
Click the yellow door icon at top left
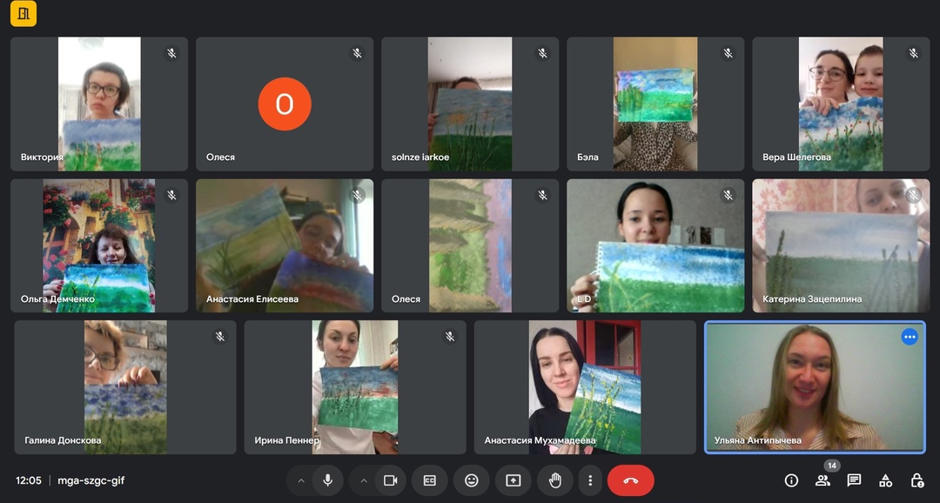pyautogui.click(x=23, y=13)
